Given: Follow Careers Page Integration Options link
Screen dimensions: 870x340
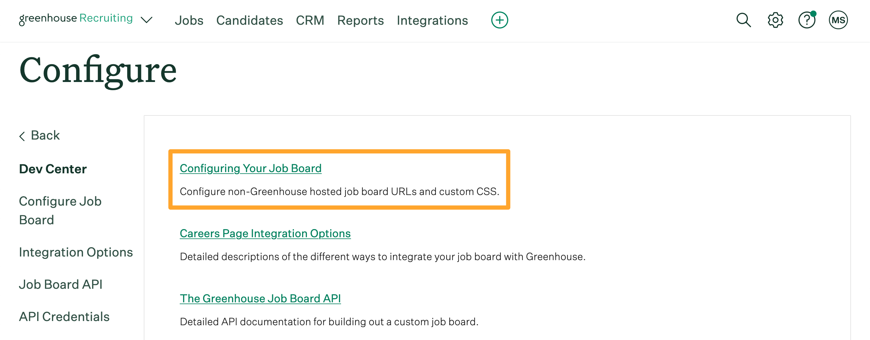Looking at the screenshot, I should pos(265,233).
